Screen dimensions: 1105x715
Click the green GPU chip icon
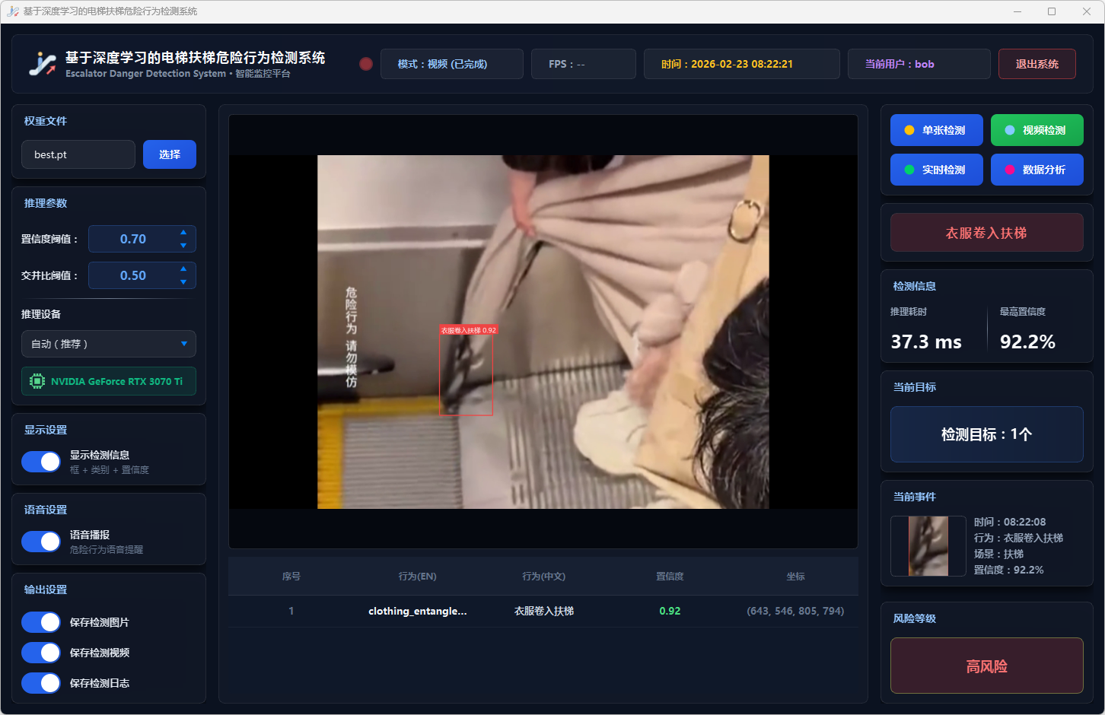point(37,381)
